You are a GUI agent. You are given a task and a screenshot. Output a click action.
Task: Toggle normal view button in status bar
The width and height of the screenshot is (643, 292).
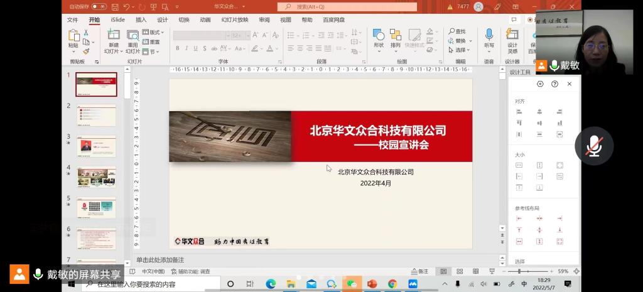click(443, 271)
